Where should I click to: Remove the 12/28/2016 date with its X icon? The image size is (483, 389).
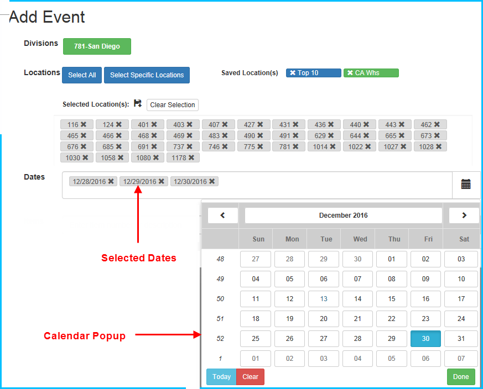tap(110, 181)
